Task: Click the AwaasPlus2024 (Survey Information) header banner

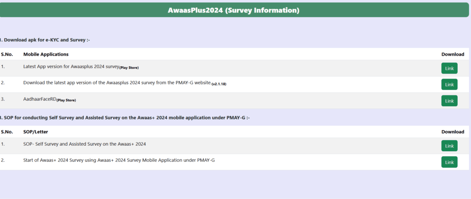Action: [235, 10]
